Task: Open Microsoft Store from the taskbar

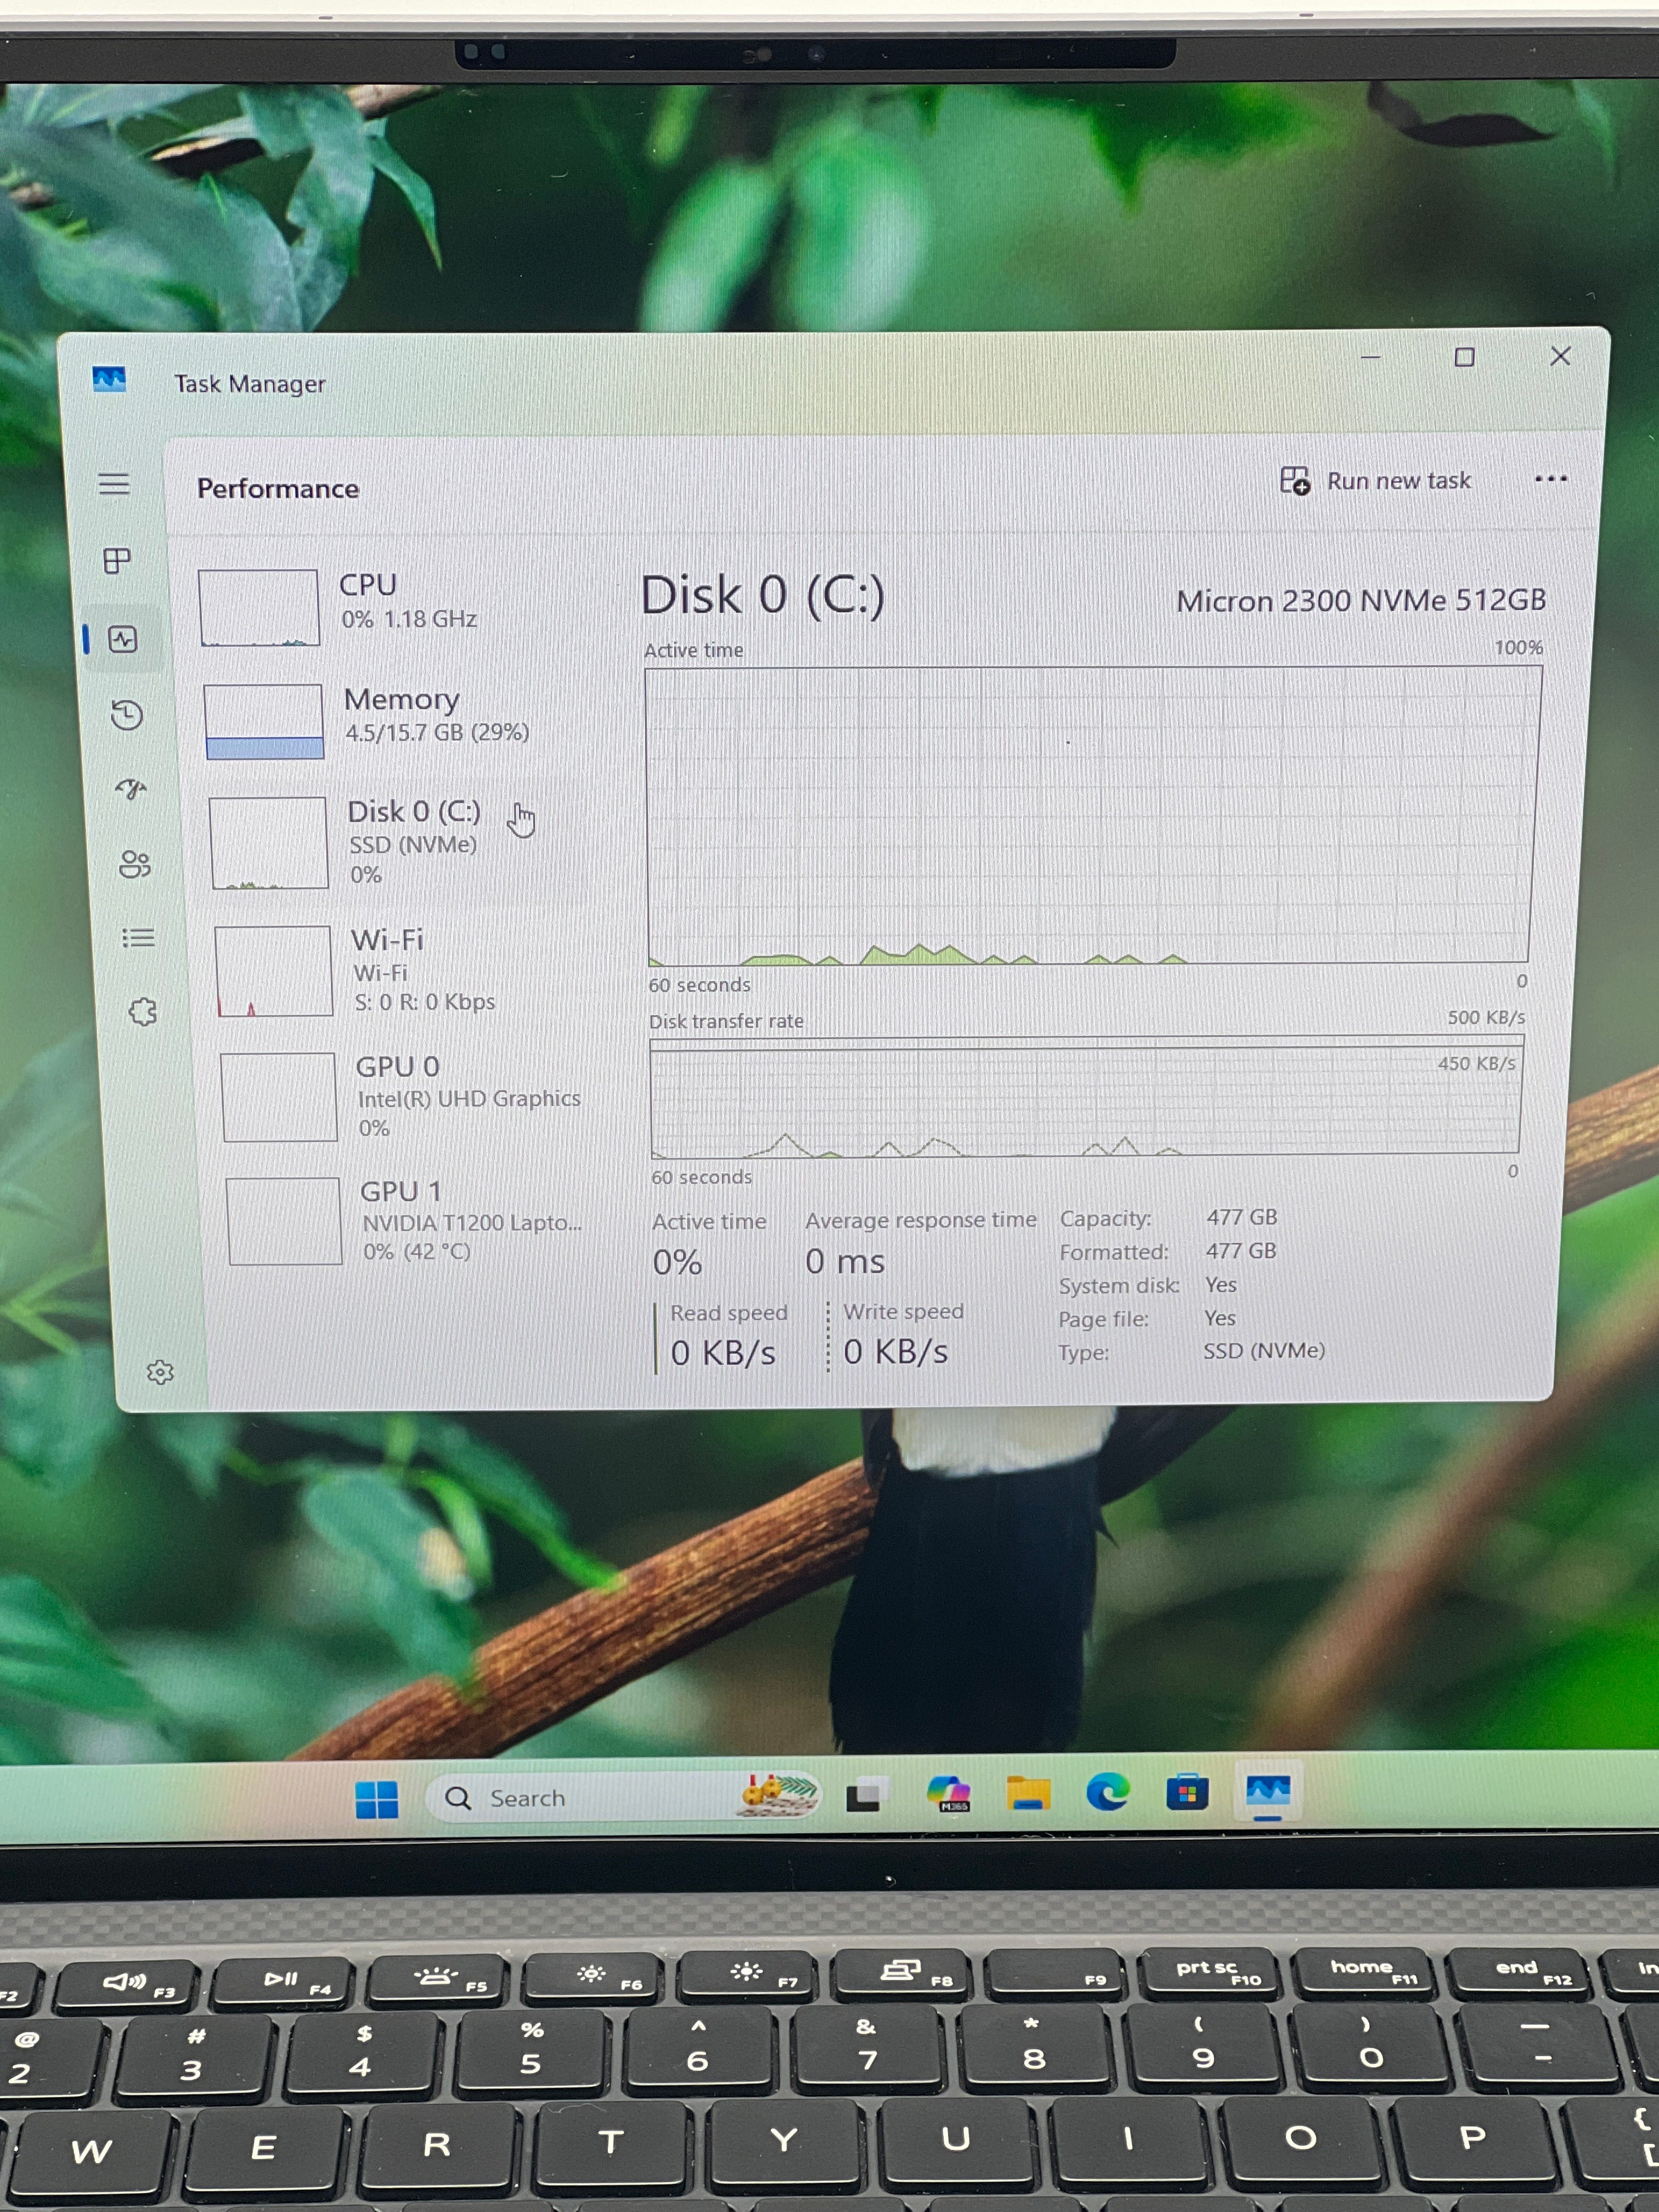Action: [1187, 1792]
